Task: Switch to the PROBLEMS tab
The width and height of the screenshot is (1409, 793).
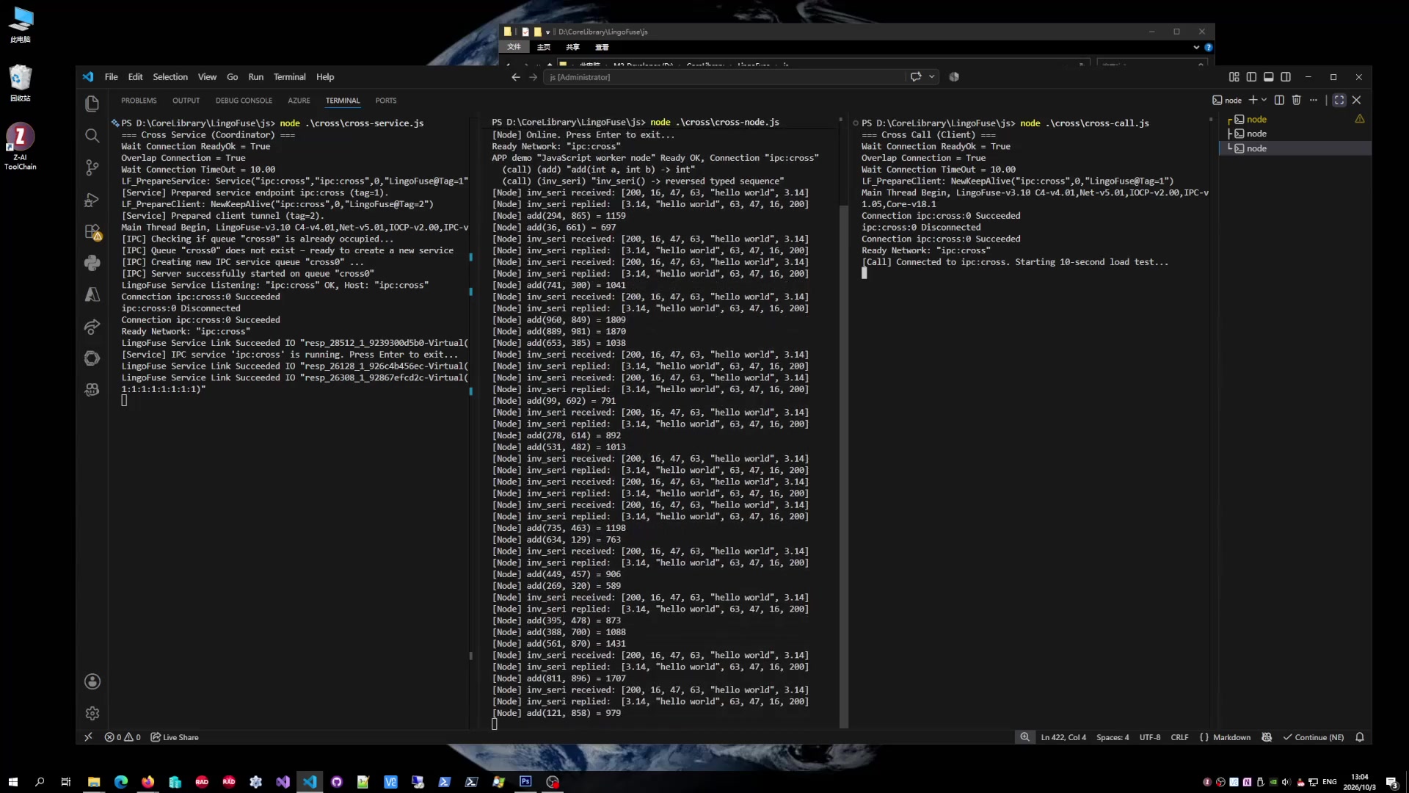Action: point(139,101)
